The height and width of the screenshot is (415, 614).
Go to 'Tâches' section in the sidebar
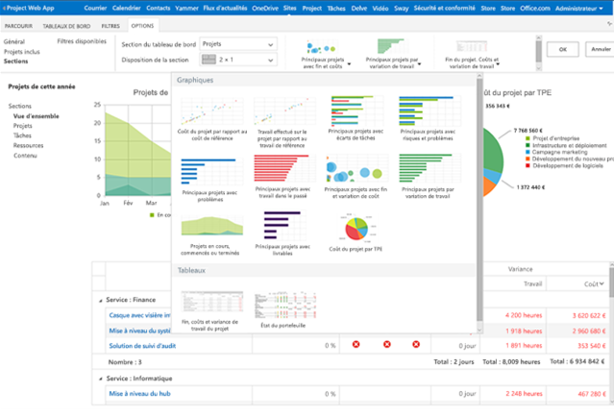[x=22, y=135]
